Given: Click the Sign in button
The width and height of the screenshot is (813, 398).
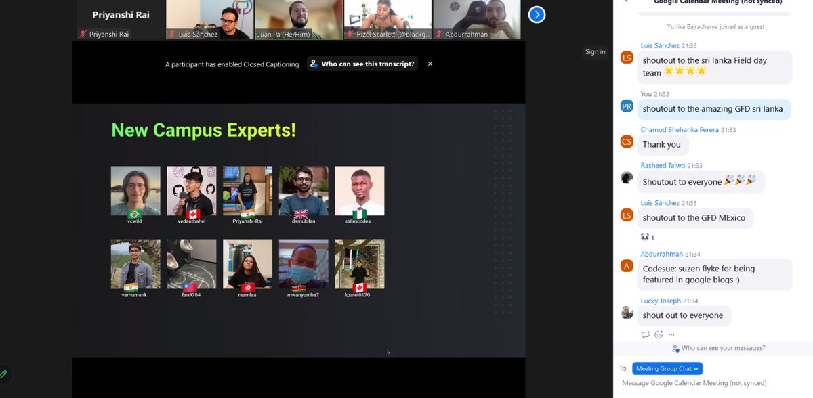Looking at the screenshot, I should (x=596, y=52).
